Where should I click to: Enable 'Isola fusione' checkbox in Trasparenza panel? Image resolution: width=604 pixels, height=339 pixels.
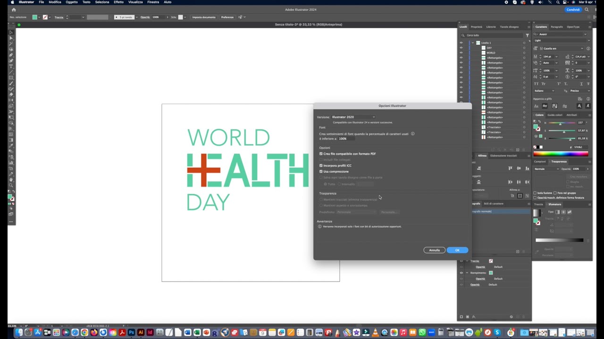coord(535,193)
